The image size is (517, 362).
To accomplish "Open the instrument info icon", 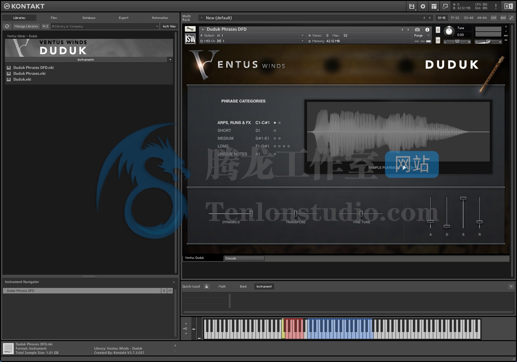I will click(427, 29).
